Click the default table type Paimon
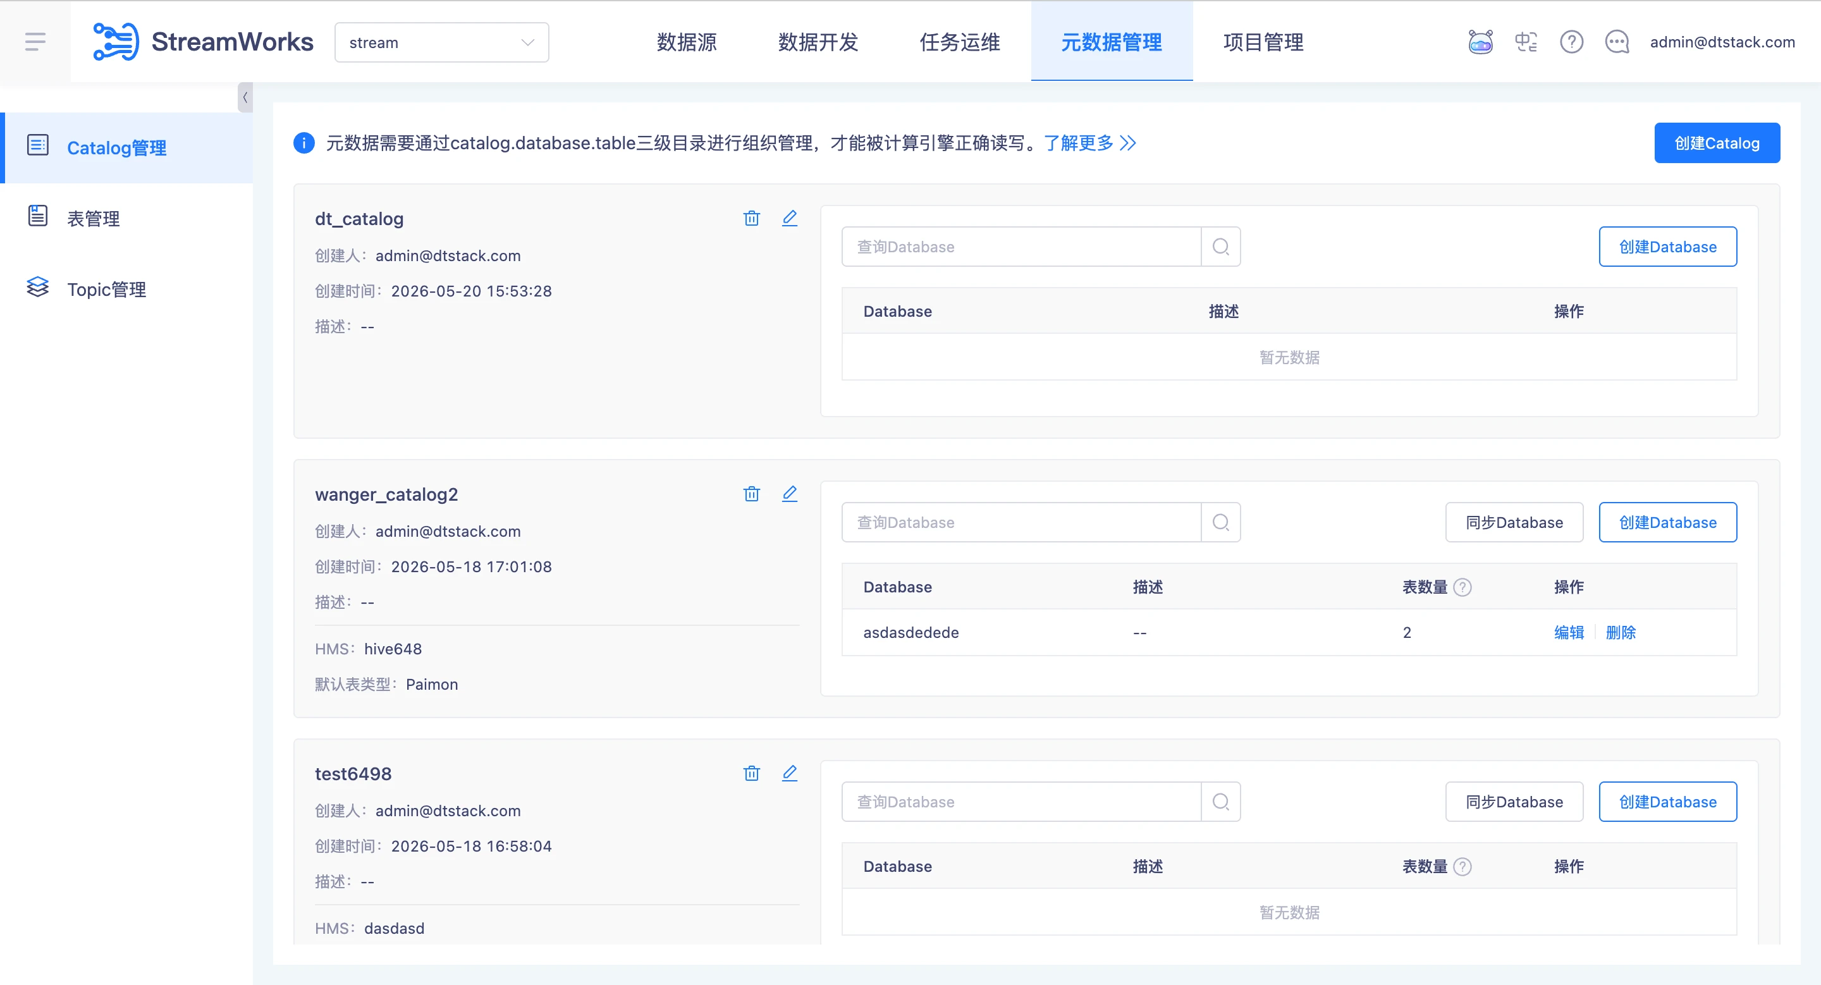1821x985 pixels. tap(431, 684)
